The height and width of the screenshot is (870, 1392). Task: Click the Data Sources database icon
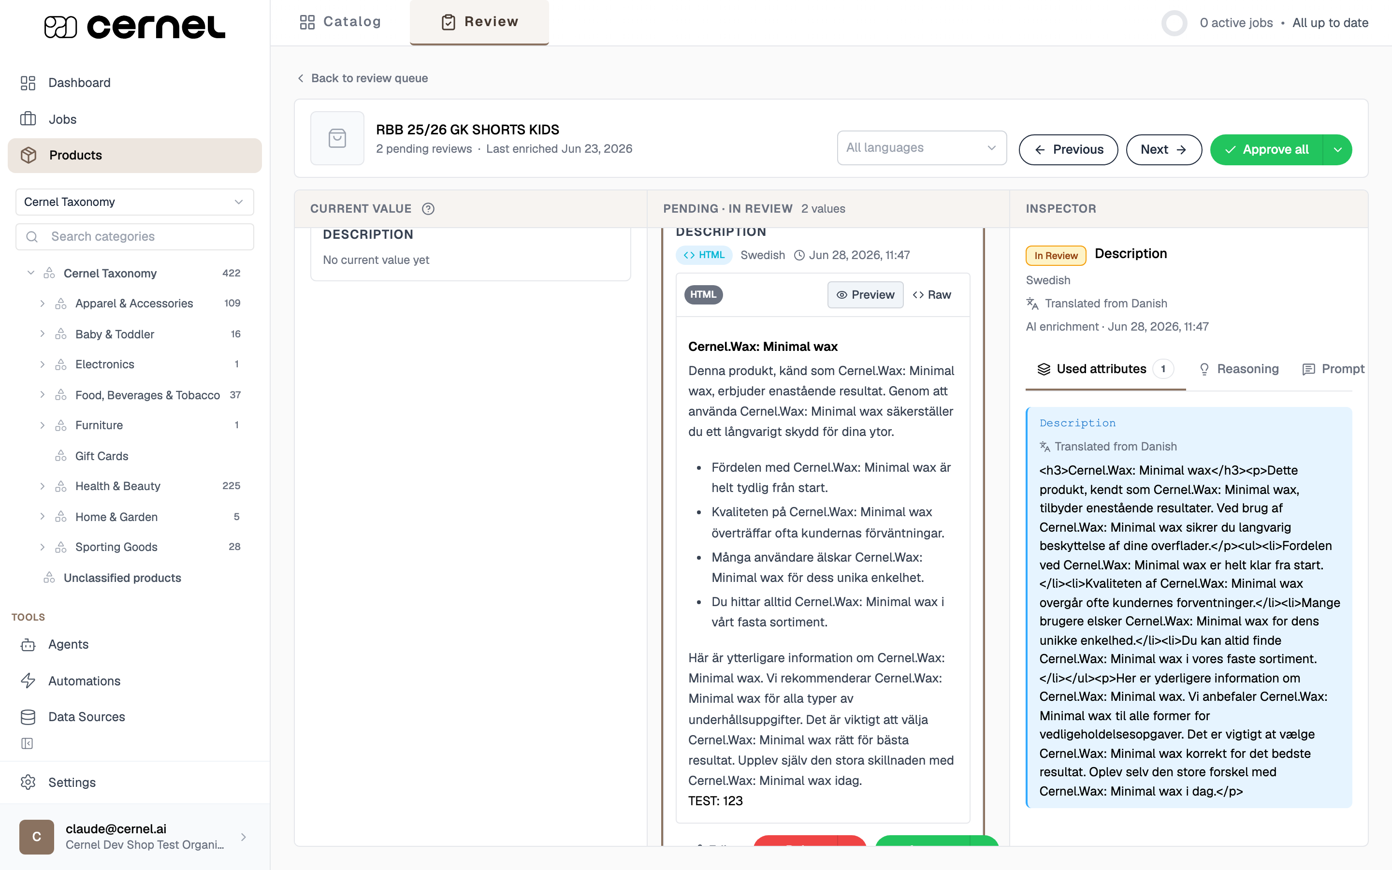click(28, 717)
